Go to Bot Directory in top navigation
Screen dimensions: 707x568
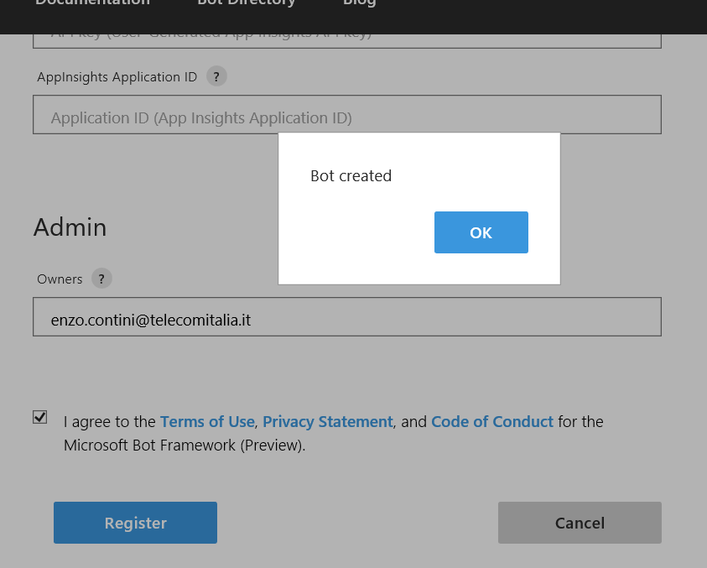pos(246,3)
